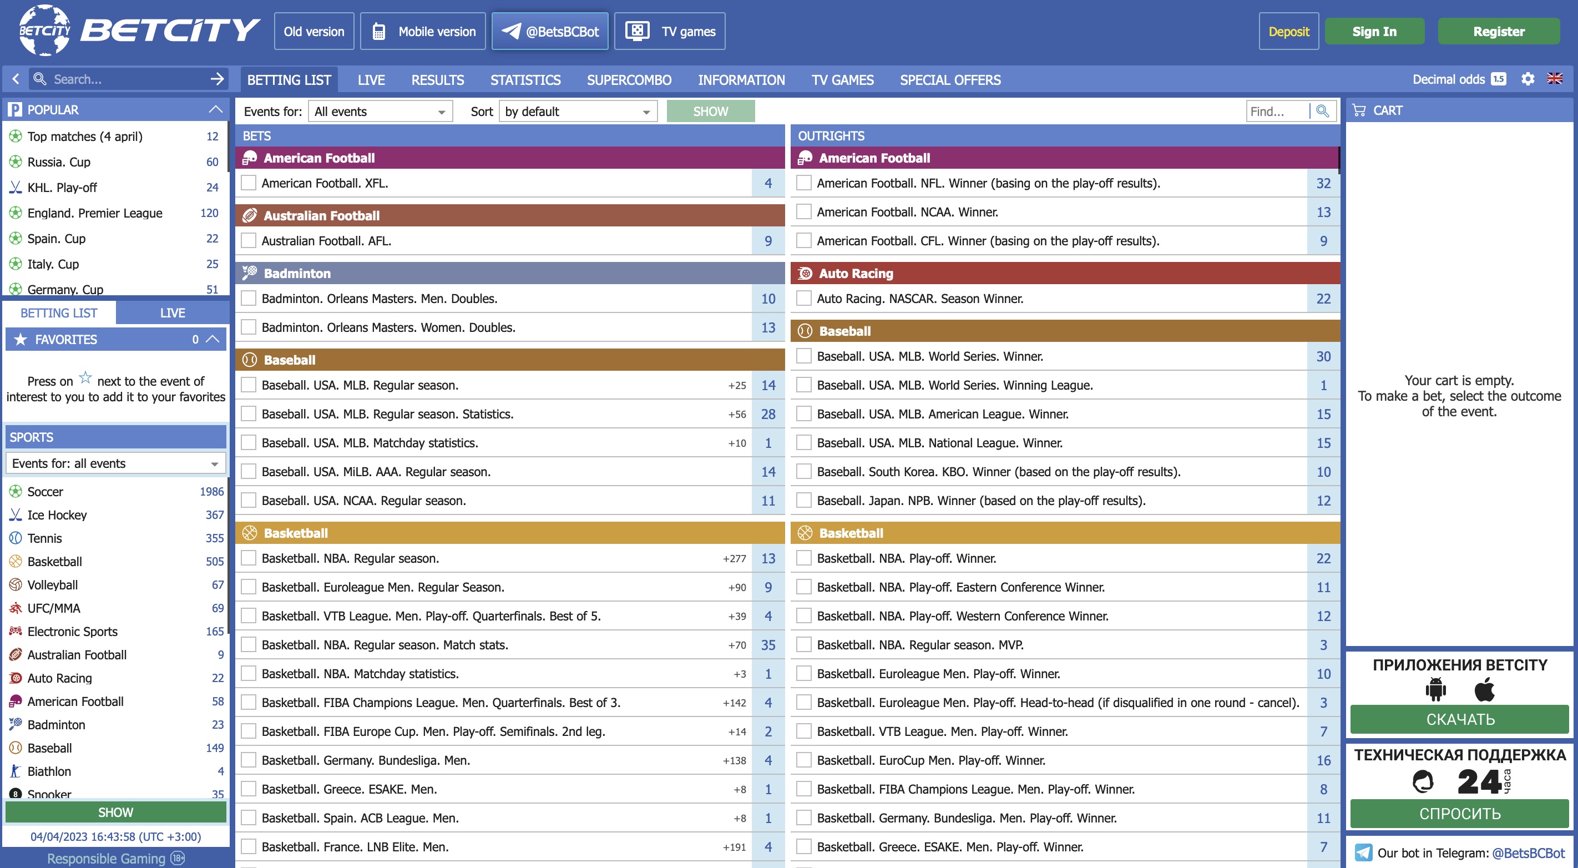Tick Australian Football. AFL. checkbox

tap(248, 240)
